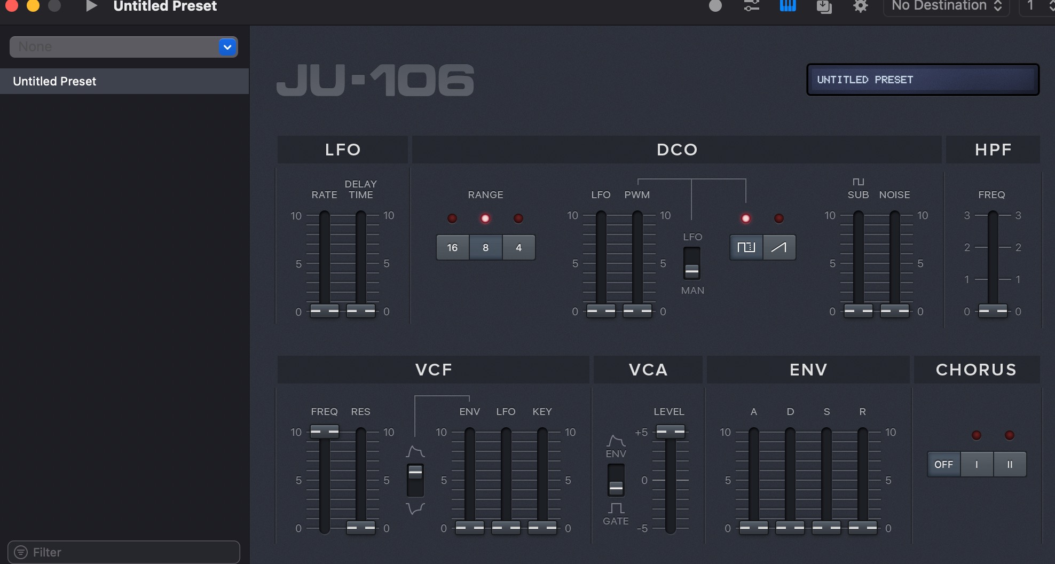Viewport: 1055px width, 564px height.
Task: Click the VCA LEVEL slider handle
Action: coord(671,431)
